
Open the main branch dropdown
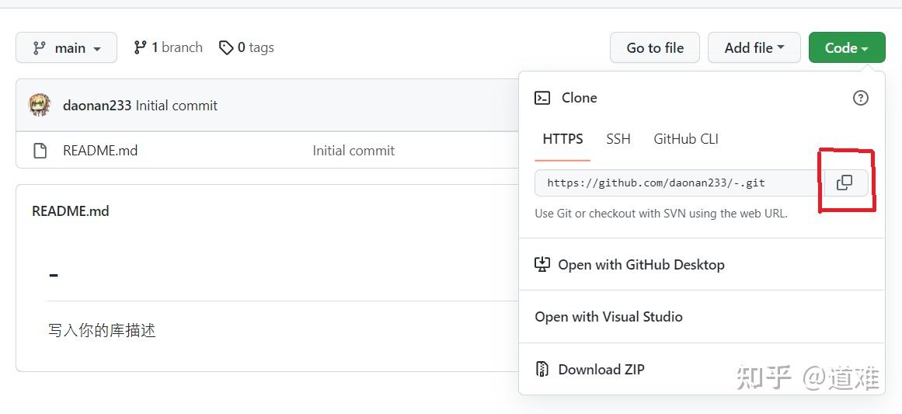[x=66, y=48]
